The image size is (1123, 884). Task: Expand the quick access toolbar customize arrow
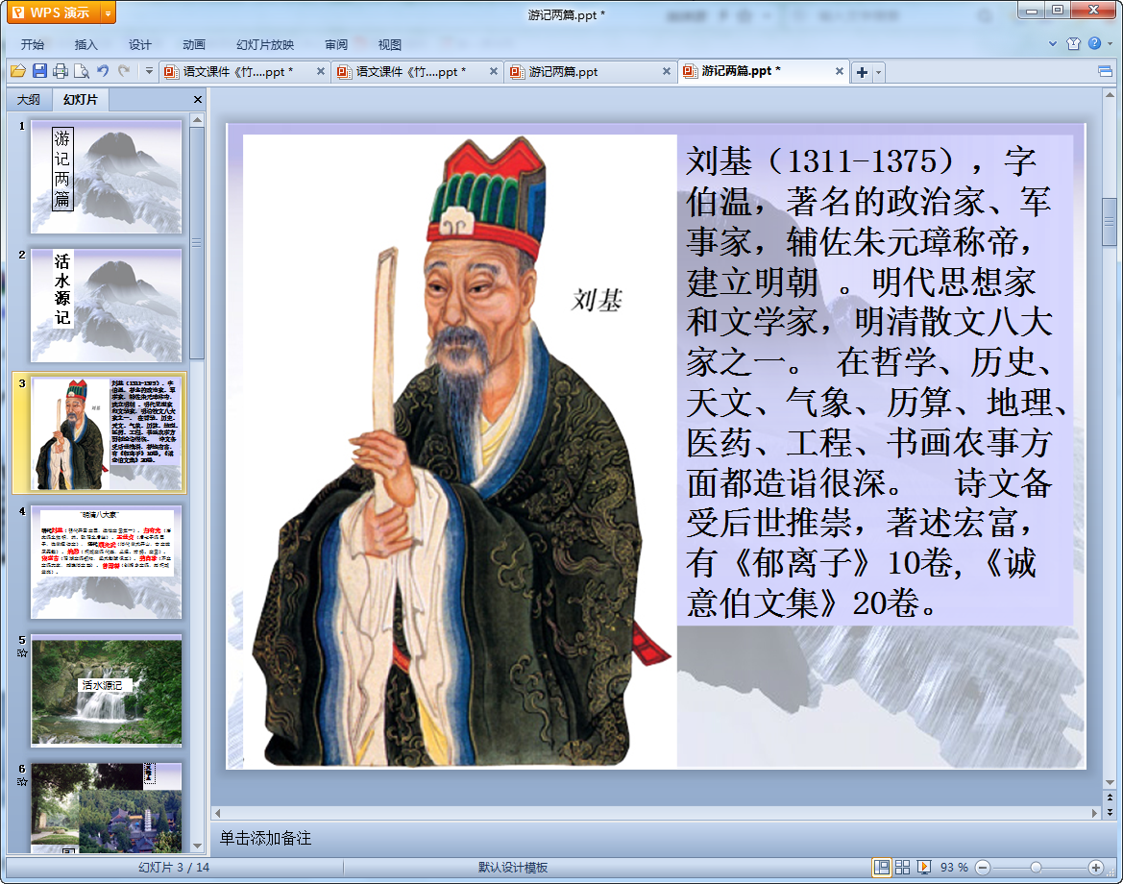point(149,71)
